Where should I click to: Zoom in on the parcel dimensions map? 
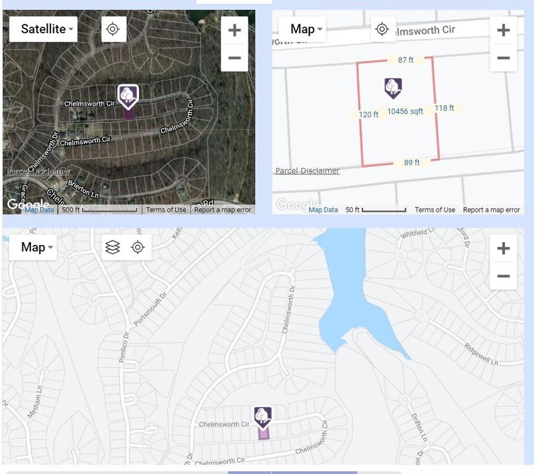(x=503, y=30)
